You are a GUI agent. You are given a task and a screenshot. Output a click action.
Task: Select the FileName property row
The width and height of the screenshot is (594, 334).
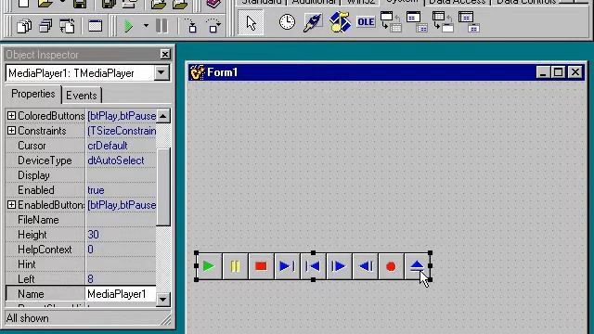(81, 220)
